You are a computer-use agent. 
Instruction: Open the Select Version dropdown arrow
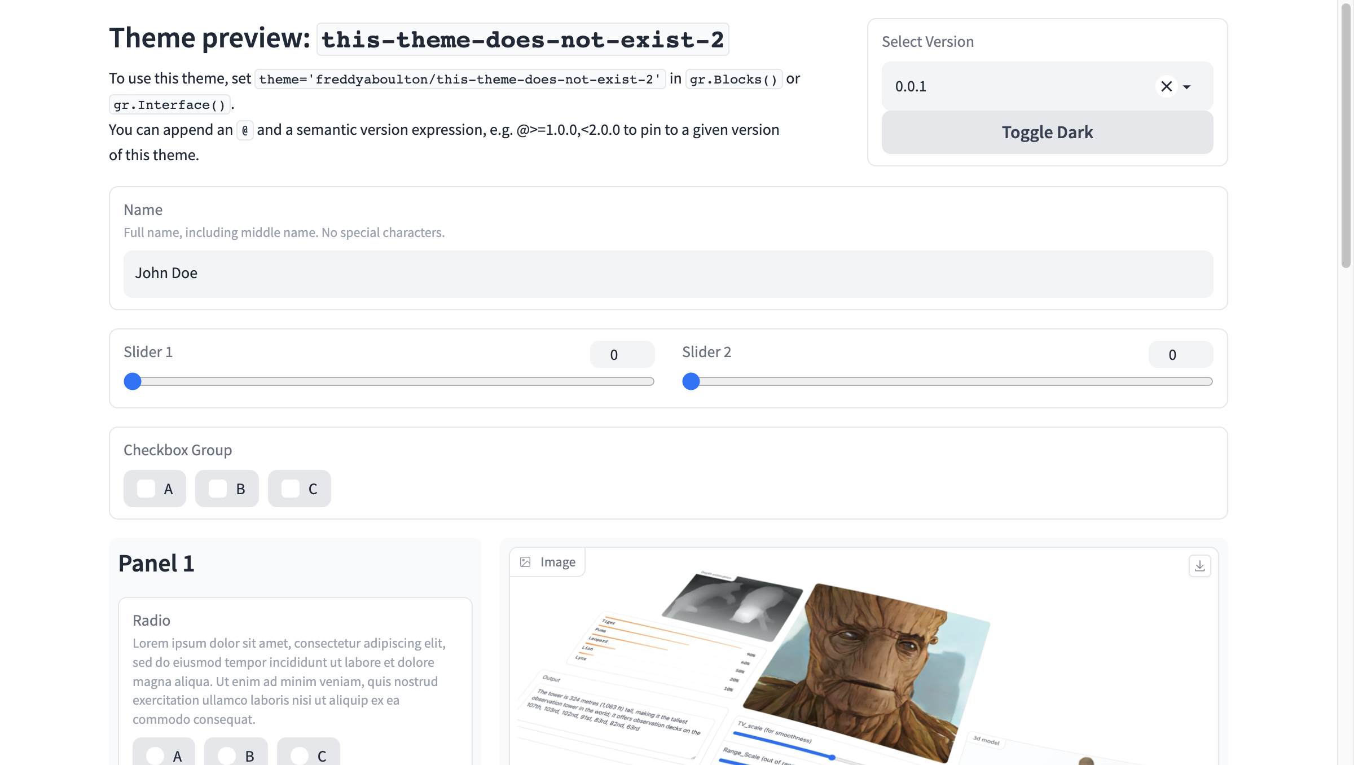1187,87
